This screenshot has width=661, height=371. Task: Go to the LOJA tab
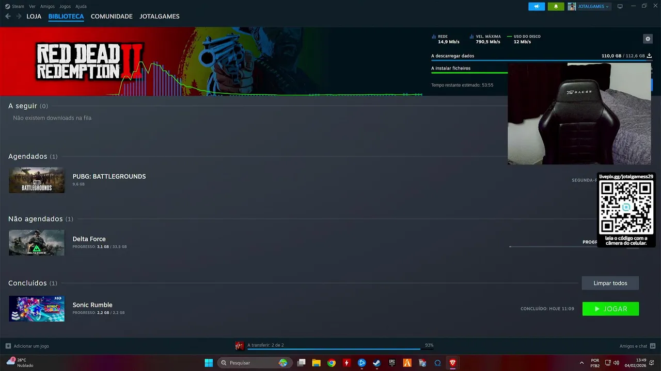click(34, 16)
